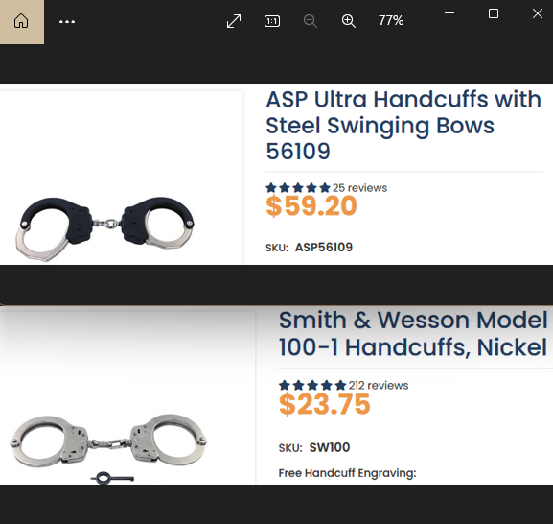This screenshot has height=524, width=553.
Task: Click the star rating above $23.75
Action: click(x=312, y=385)
